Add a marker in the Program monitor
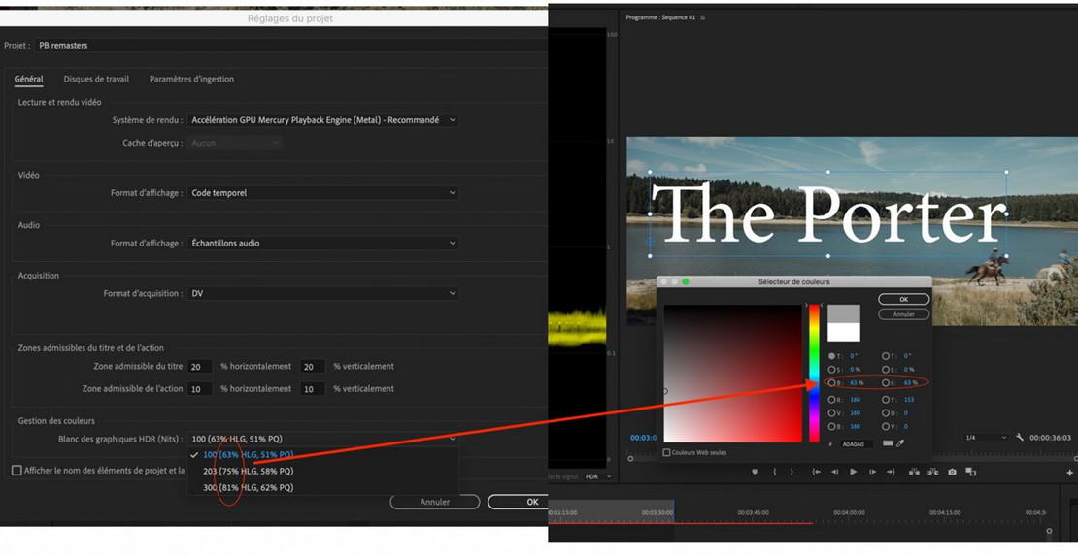This screenshot has width=1078, height=557. (x=755, y=472)
